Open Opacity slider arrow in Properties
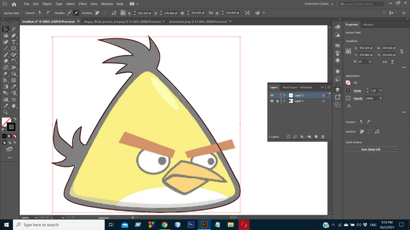The height and width of the screenshot is (230, 410). coord(381,98)
